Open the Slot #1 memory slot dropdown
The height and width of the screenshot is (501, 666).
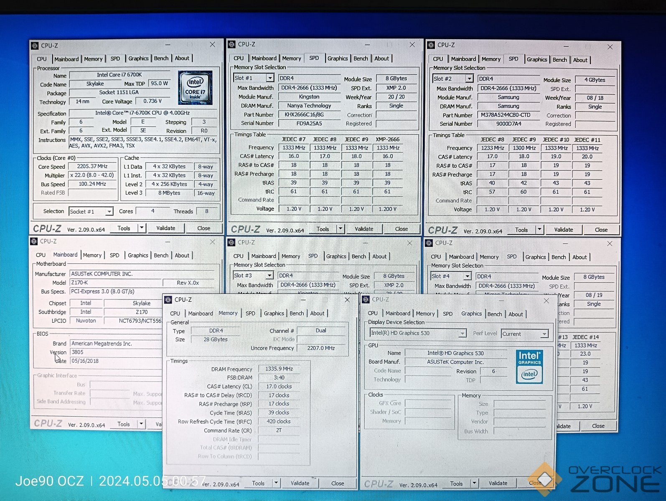[x=270, y=78]
